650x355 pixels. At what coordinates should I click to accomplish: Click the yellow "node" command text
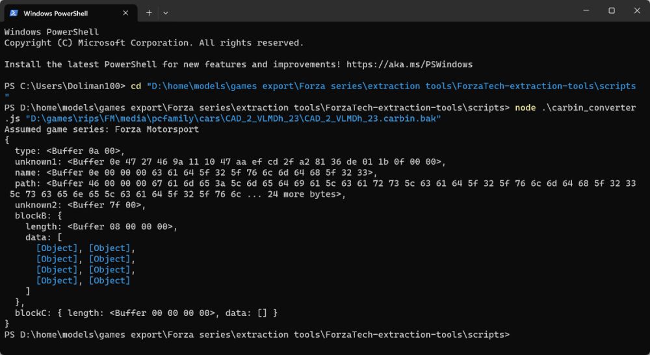click(x=525, y=107)
